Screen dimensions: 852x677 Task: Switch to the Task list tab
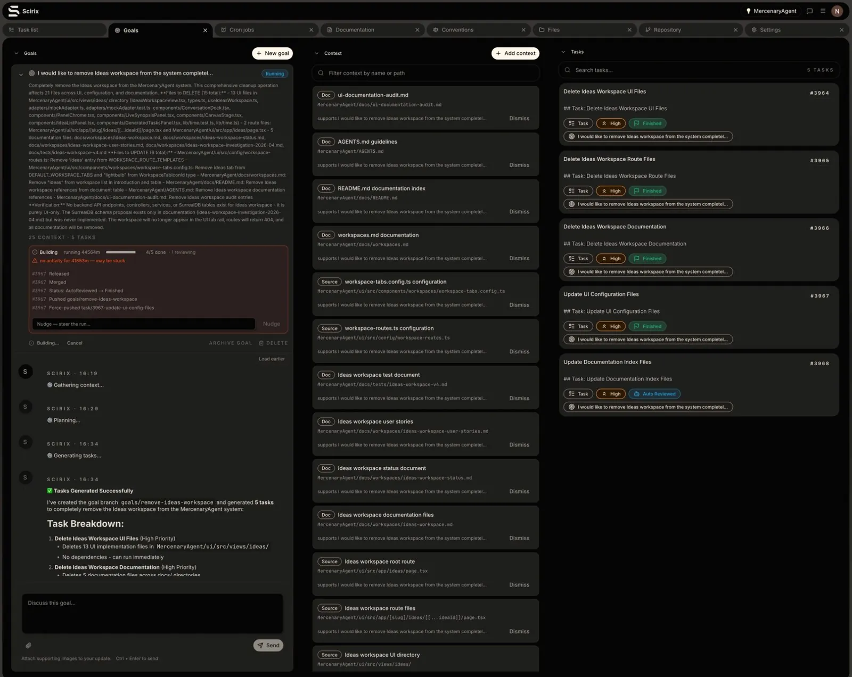(x=54, y=30)
